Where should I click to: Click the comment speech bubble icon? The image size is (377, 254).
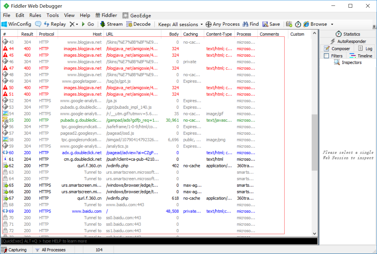point(38,24)
